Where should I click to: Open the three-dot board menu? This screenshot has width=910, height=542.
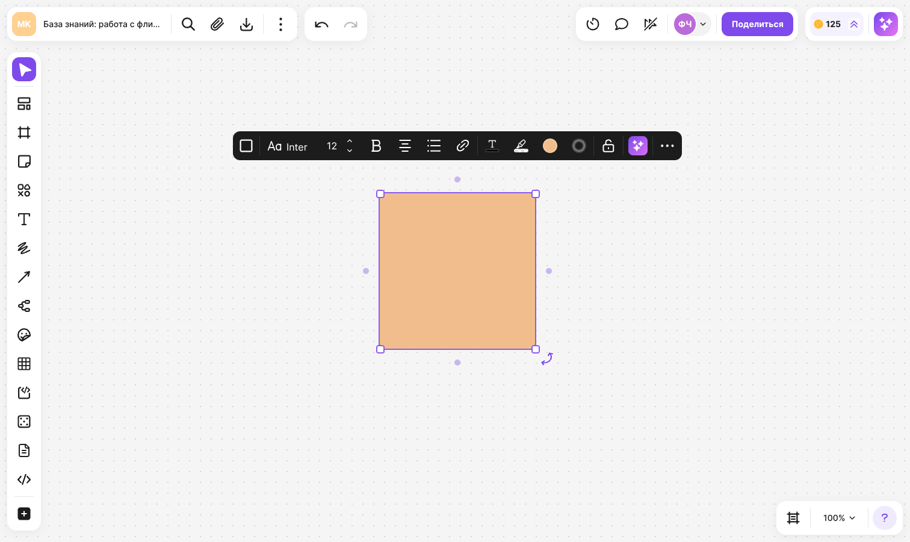click(280, 24)
